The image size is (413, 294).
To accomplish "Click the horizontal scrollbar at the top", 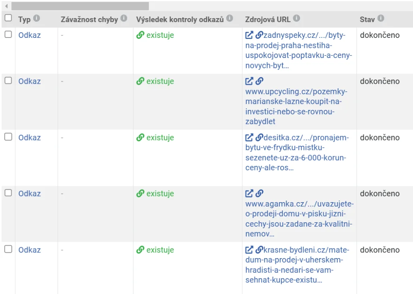I will pyautogui.click(x=81, y=6).
